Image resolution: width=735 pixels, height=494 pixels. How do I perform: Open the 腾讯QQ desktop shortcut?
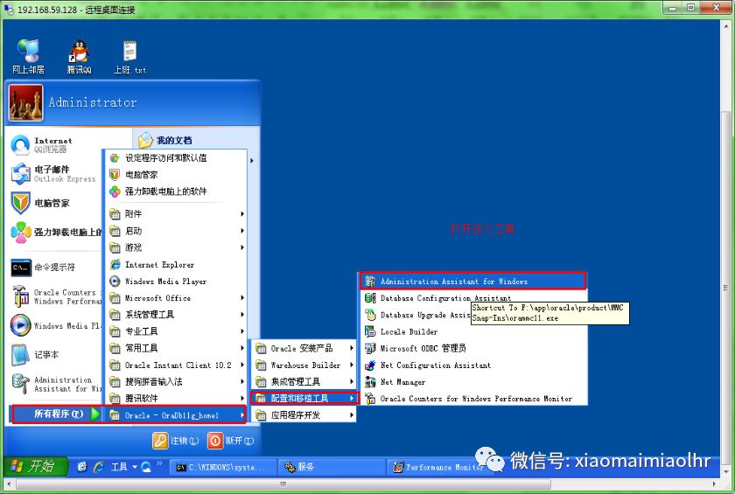pyautogui.click(x=79, y=56)
